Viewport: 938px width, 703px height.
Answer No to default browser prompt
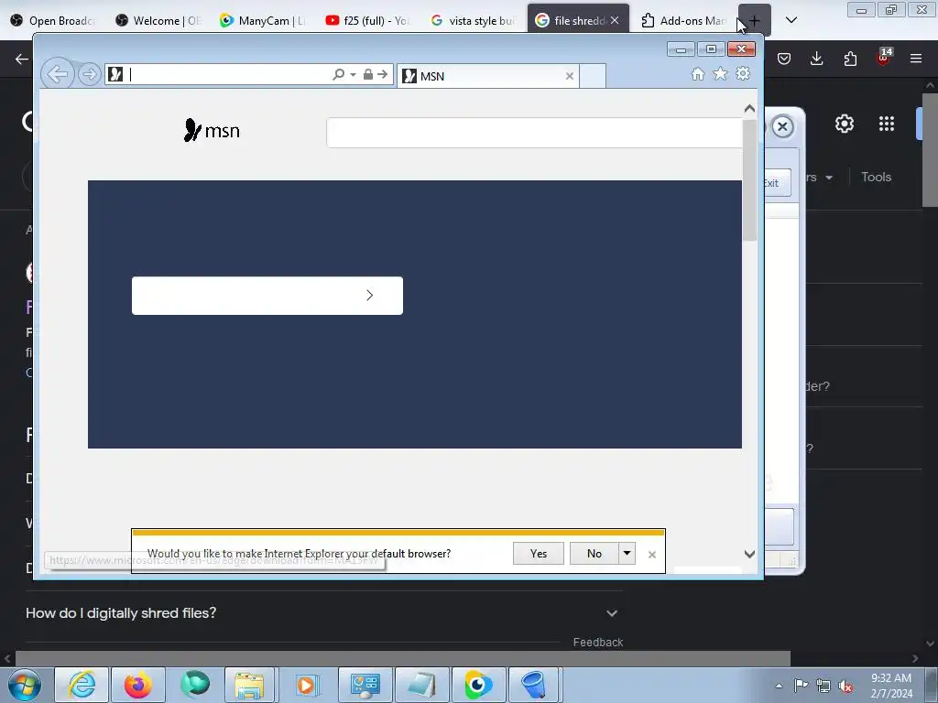pos(594,554)
